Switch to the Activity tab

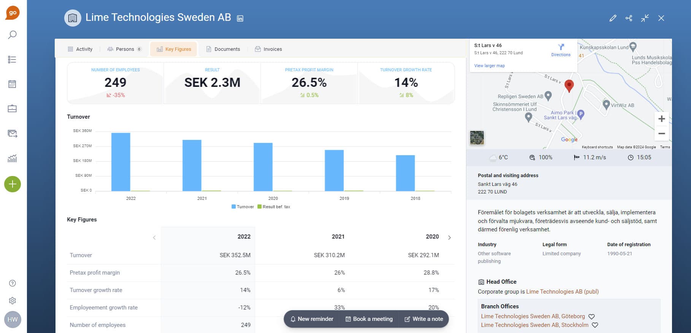click(80, 49)
